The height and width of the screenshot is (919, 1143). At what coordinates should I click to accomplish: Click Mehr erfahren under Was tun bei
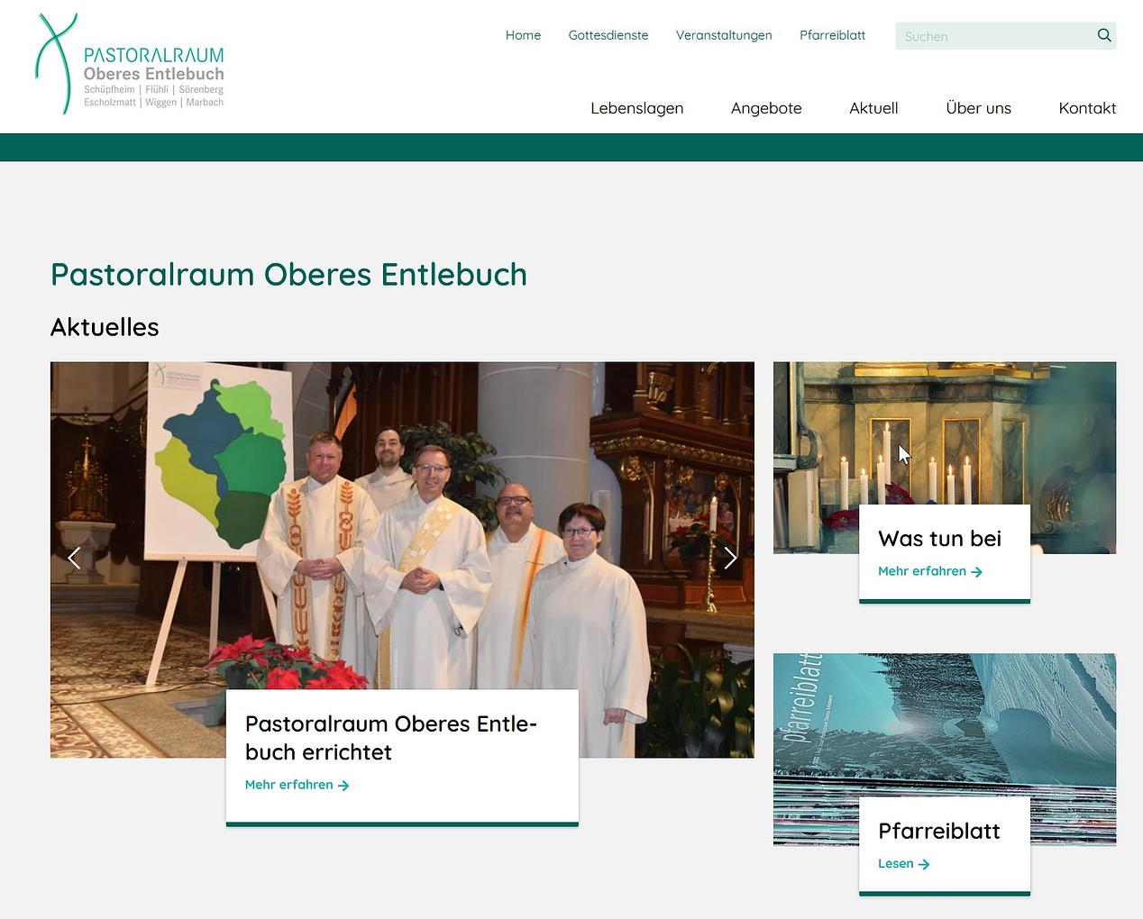929,571
